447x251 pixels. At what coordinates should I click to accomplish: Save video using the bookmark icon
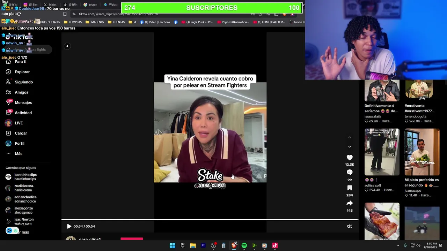(350, 188)
